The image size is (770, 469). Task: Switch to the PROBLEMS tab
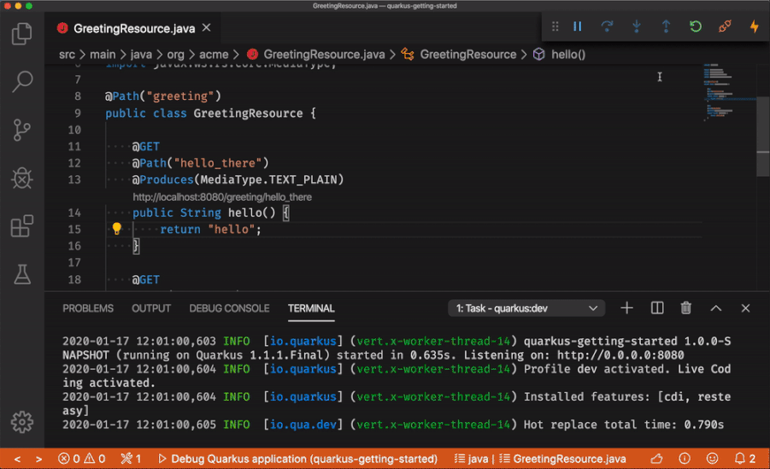[x=88, y=308]
